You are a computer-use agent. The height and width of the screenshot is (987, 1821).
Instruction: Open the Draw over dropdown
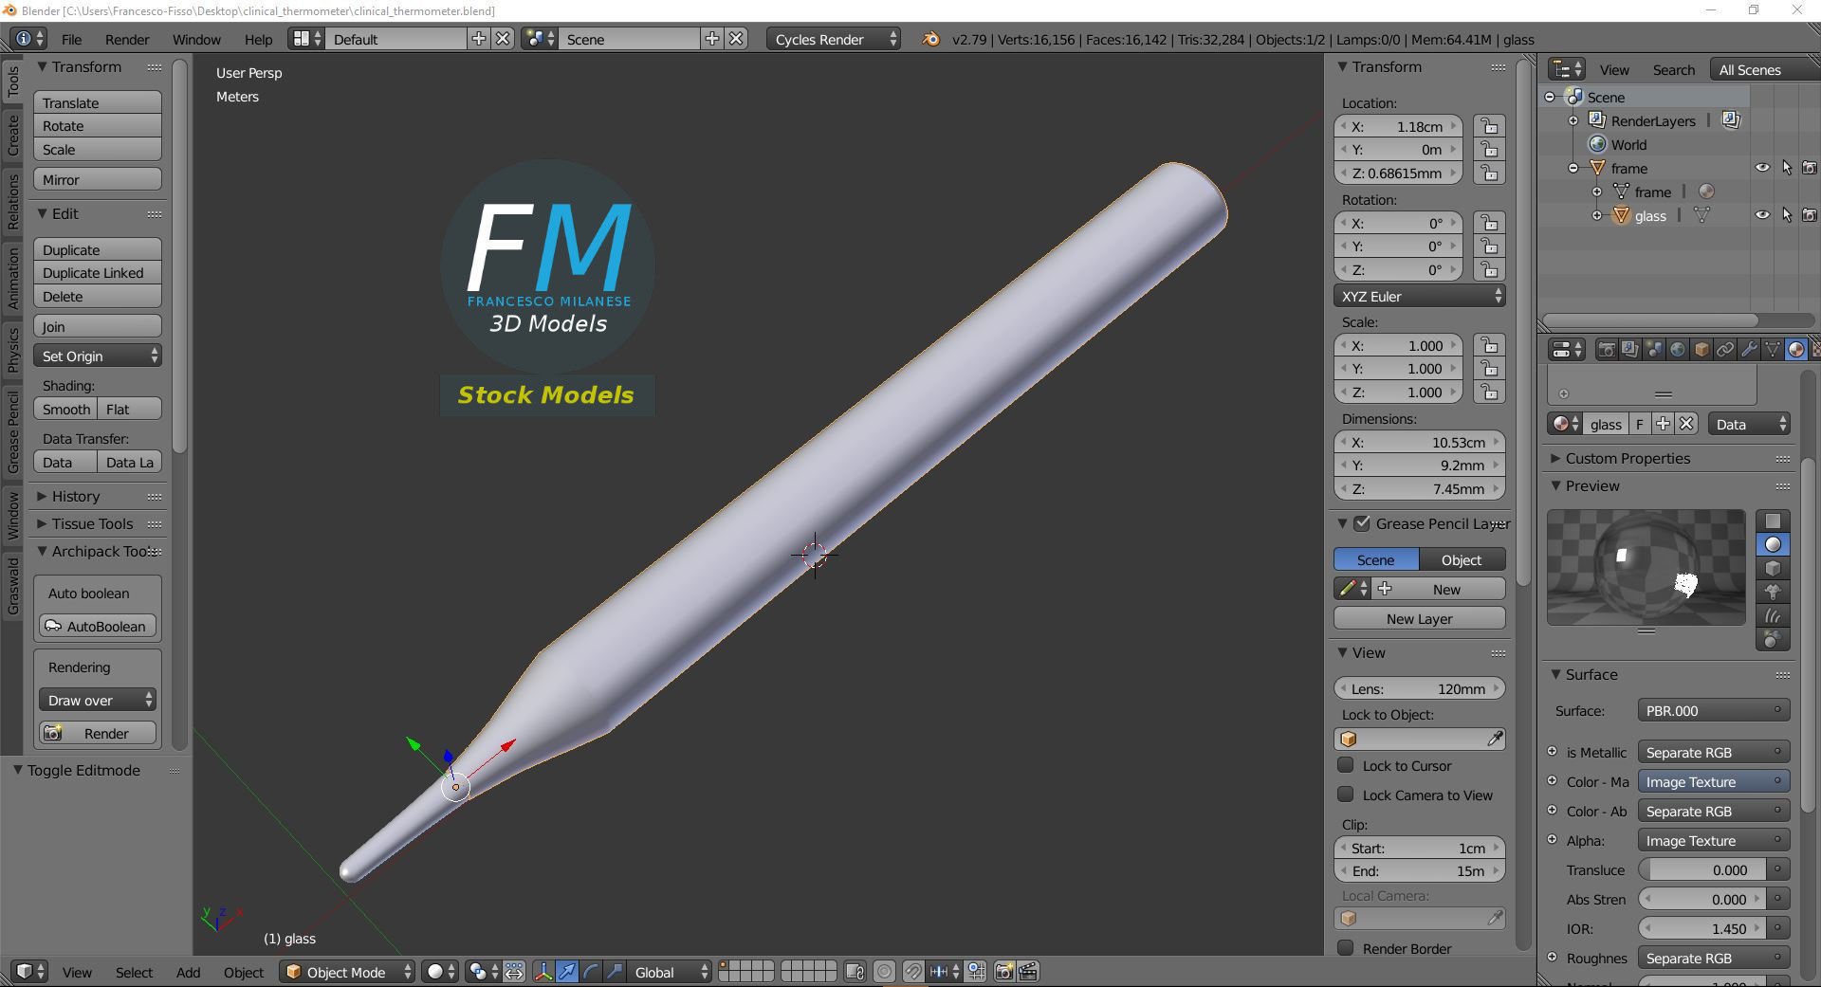pos(98,700)
